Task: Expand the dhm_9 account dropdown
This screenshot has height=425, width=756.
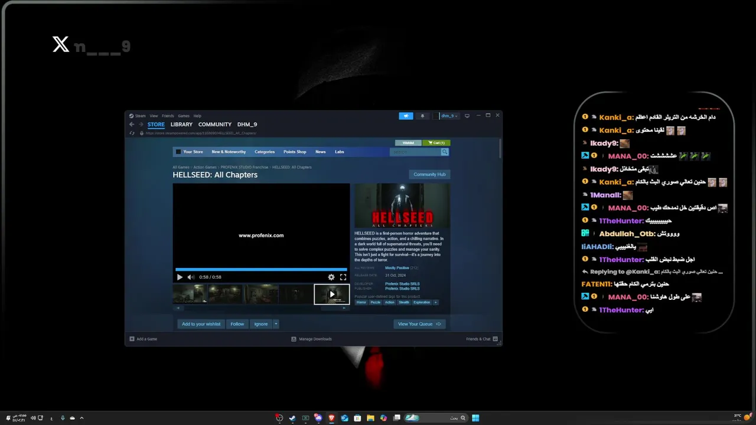Action: point(449,116)
